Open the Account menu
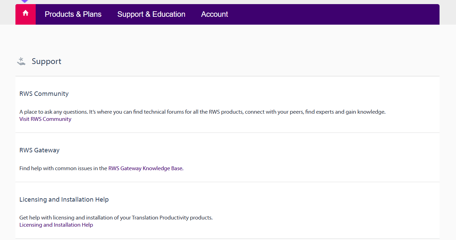Viewport: 456px width, 240px height. [x=214, y=14]
